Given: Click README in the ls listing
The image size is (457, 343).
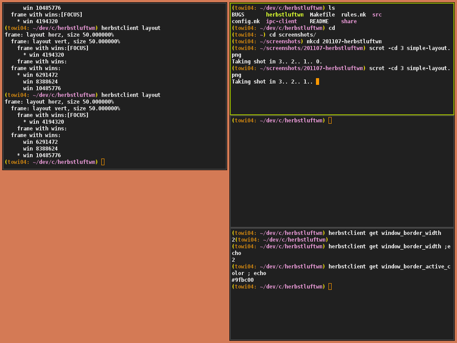Looking at the screenshot, I should [319, 21].
